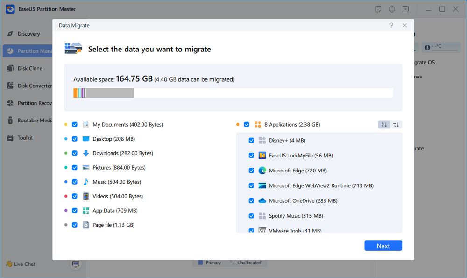Click the Next button

coord(383,246)
